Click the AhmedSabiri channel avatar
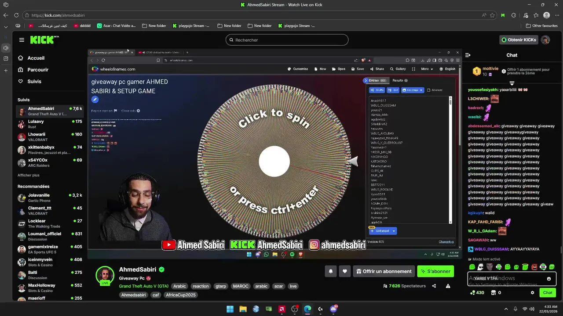The height and width of the screenshot is (316, 563). pyautogui.click(x=105, y=275)
